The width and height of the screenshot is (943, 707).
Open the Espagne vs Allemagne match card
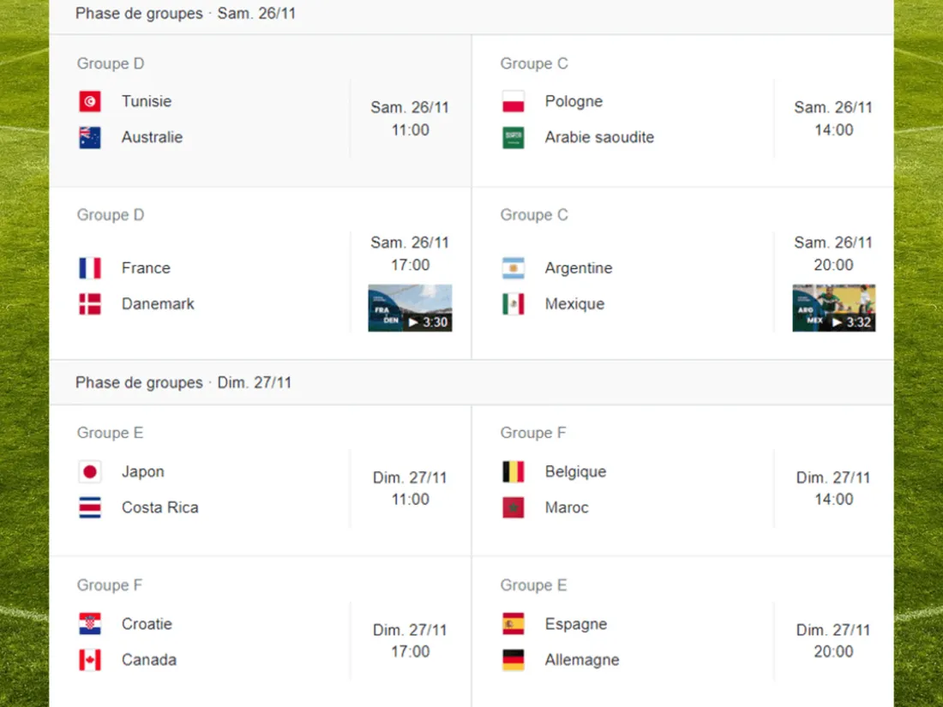tap(683, 632)
